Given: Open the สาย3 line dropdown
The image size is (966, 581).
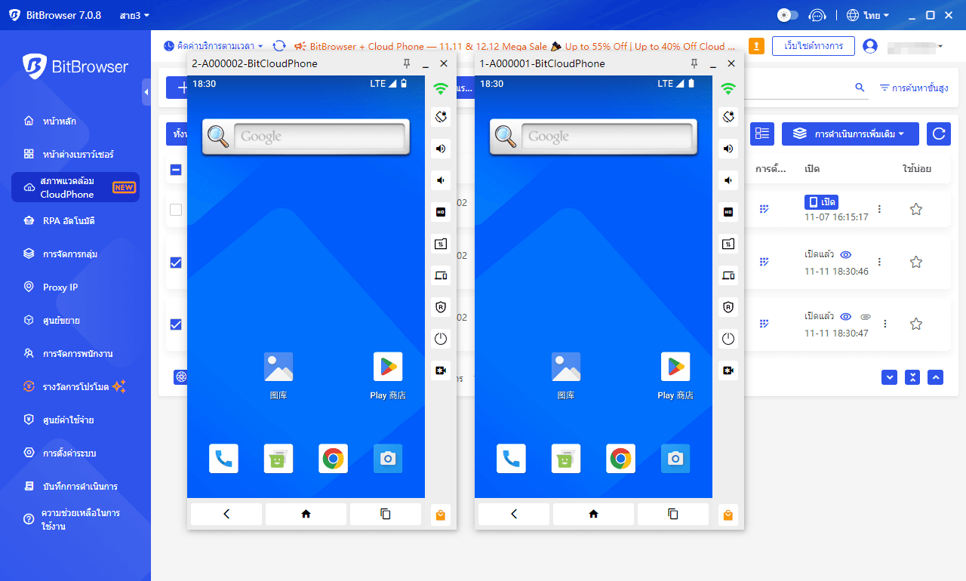Looking at the screenshot, I should 135,15.
